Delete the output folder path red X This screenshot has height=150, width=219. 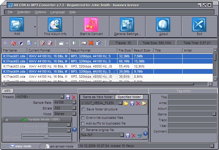tap(138, 103)
